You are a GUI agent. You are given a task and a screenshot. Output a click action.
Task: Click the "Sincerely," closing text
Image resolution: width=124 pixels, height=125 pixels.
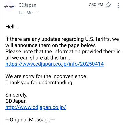click(x=16, y=95)
